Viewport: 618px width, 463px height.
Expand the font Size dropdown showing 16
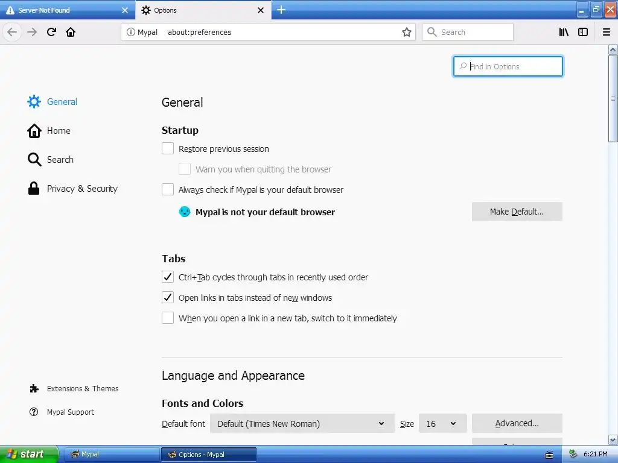click(442, 424)
